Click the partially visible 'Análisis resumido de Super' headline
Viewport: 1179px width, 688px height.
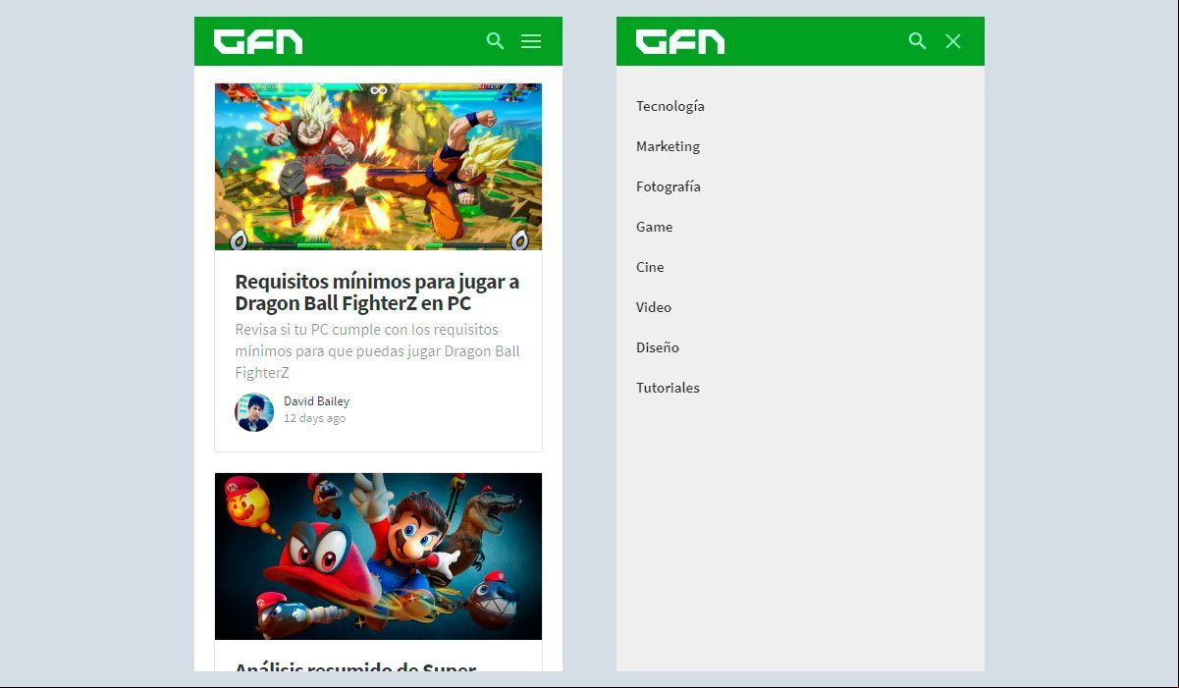(x=355, y=666)
